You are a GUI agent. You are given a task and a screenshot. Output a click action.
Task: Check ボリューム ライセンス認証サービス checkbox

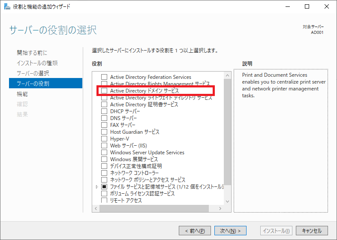(x=104, y=194)
